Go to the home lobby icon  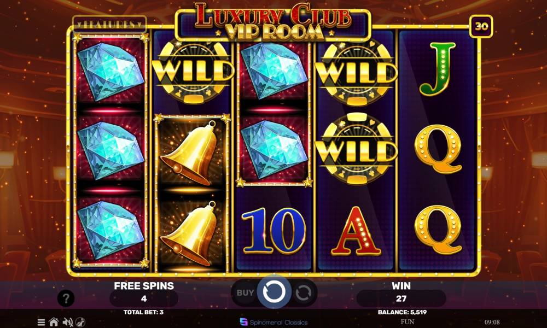point(54,322)
